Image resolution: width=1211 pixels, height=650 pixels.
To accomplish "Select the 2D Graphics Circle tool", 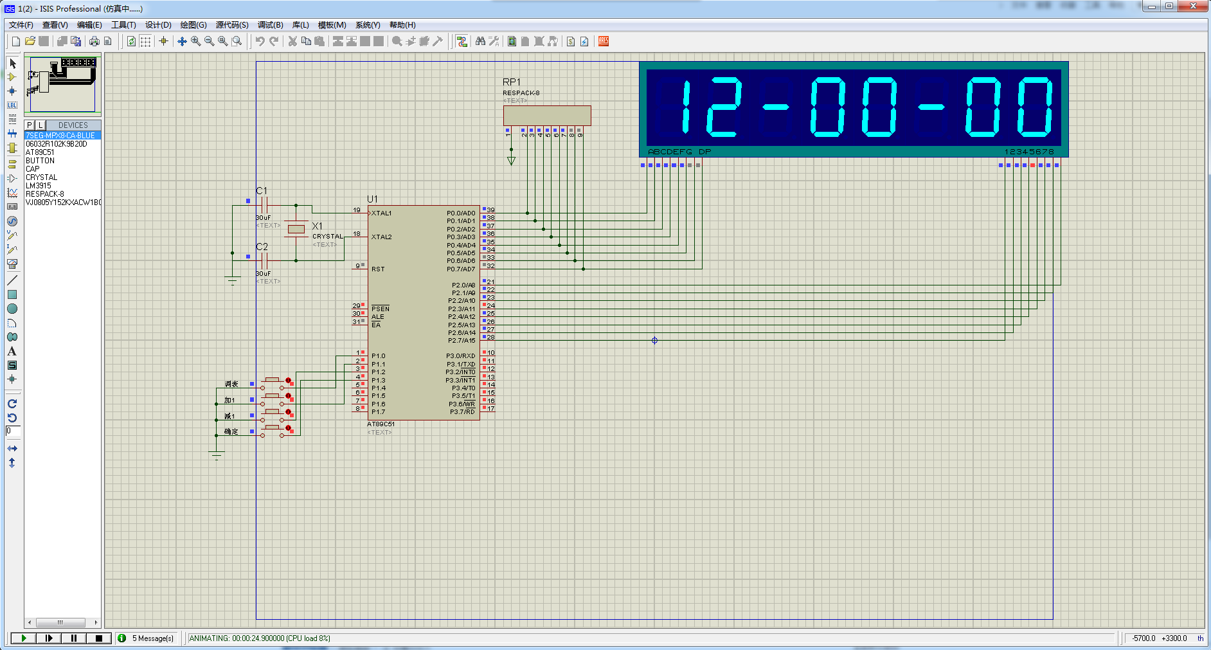I will [x=12, y=309].
